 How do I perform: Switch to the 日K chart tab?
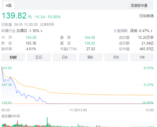pos(64,57)
